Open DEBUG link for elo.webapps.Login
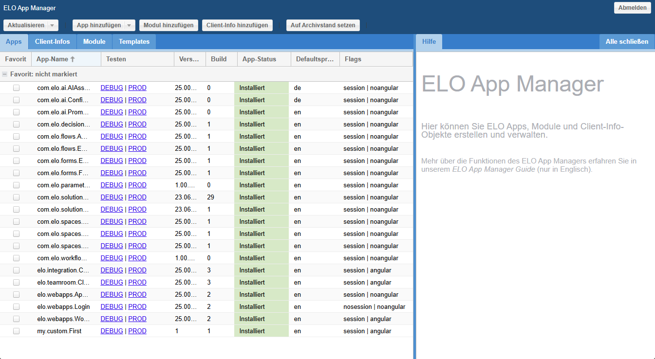The image size is (655, 359). (x=112, y=307)
